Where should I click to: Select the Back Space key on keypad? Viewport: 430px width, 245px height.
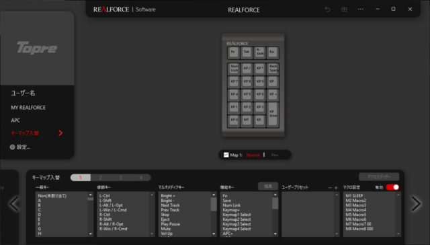[x=273, y=69]
